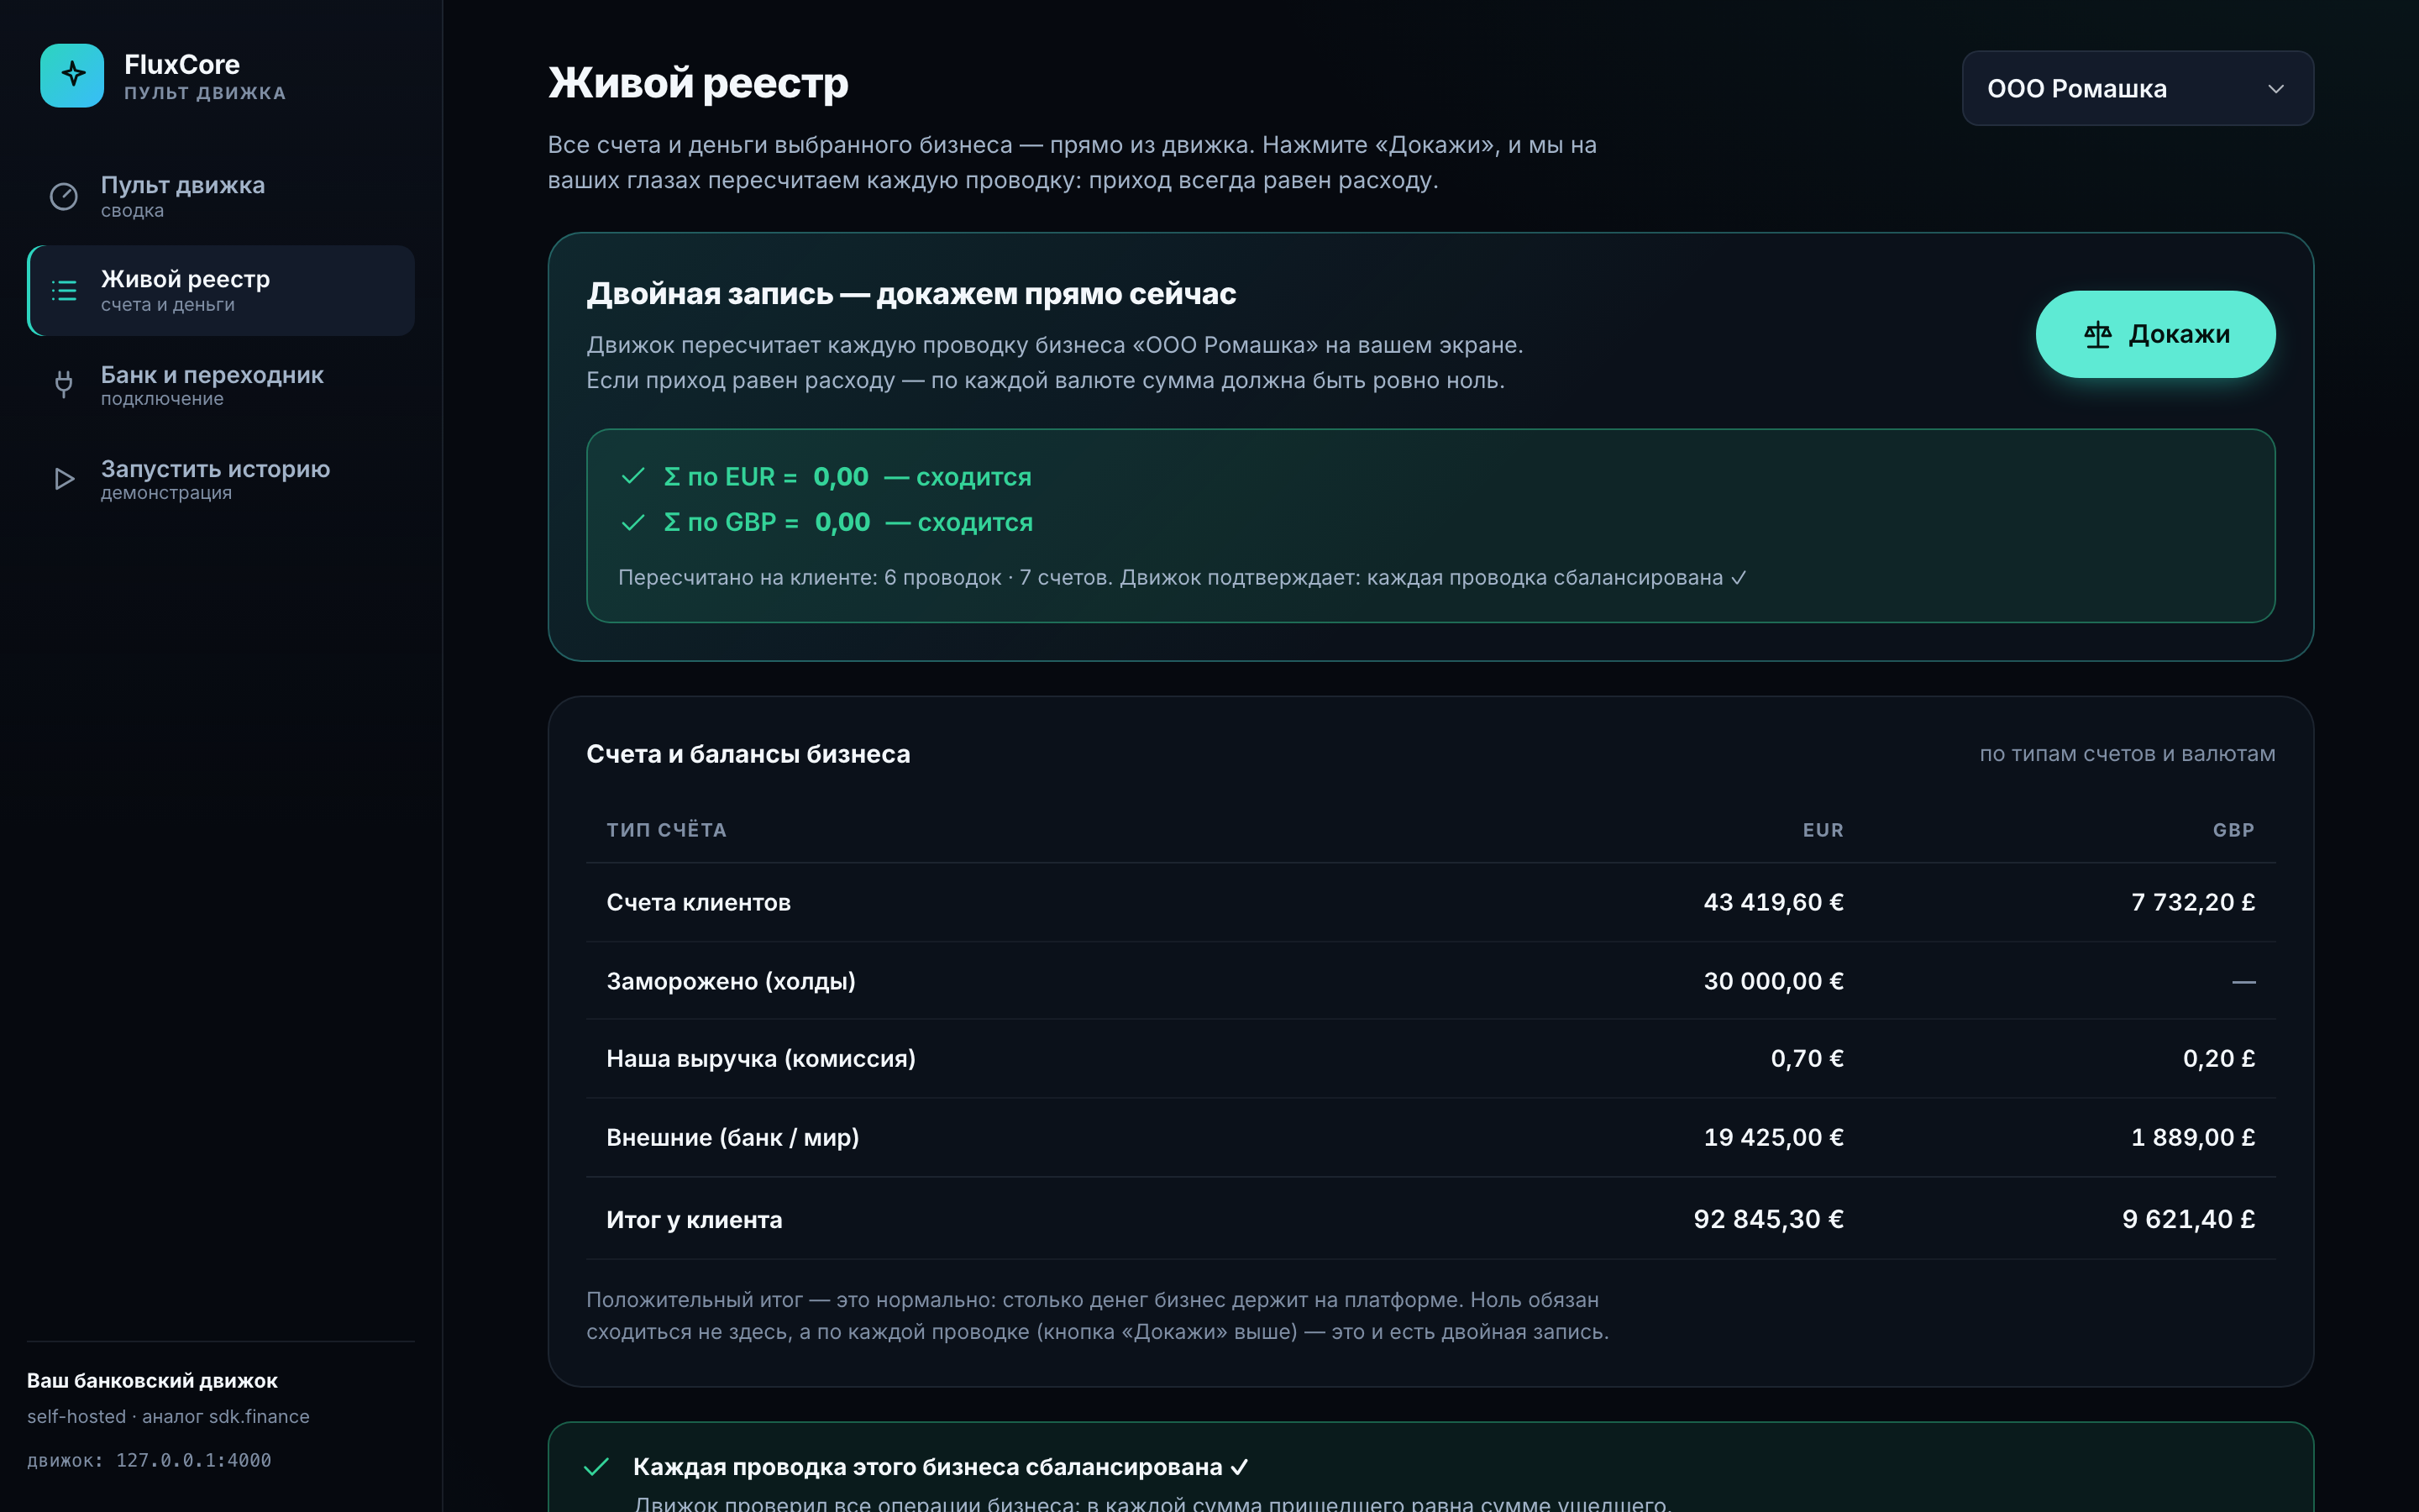Click the checkmark next to Σ по EUR
The width and height of the screenshot is (2419, 1512).
click(x=632, y=476)
